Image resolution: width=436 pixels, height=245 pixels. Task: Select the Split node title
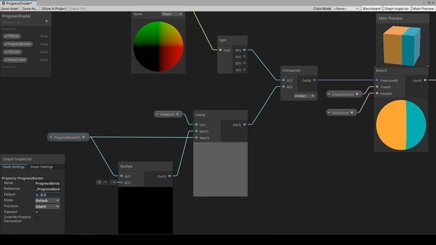point(223,40)
